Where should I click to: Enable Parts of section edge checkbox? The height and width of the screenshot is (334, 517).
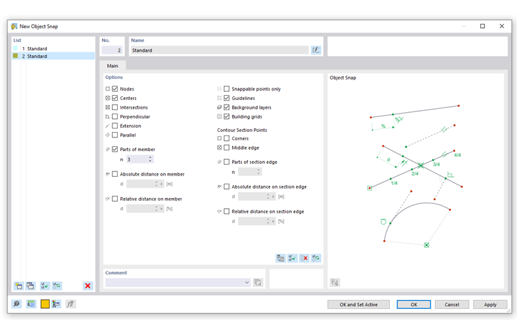coord(227,162)
